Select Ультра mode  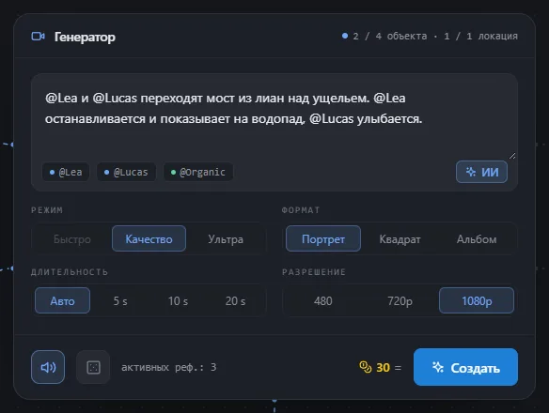click(x=226, y=238)
